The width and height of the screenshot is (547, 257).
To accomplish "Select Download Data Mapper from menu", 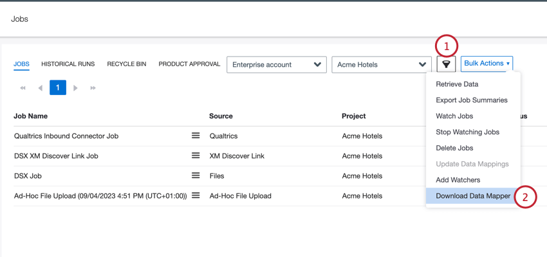I will pyautogui.click(x=472, y=196).
